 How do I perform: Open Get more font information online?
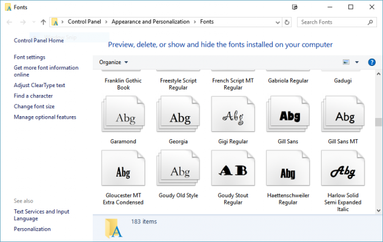[46, 71]
